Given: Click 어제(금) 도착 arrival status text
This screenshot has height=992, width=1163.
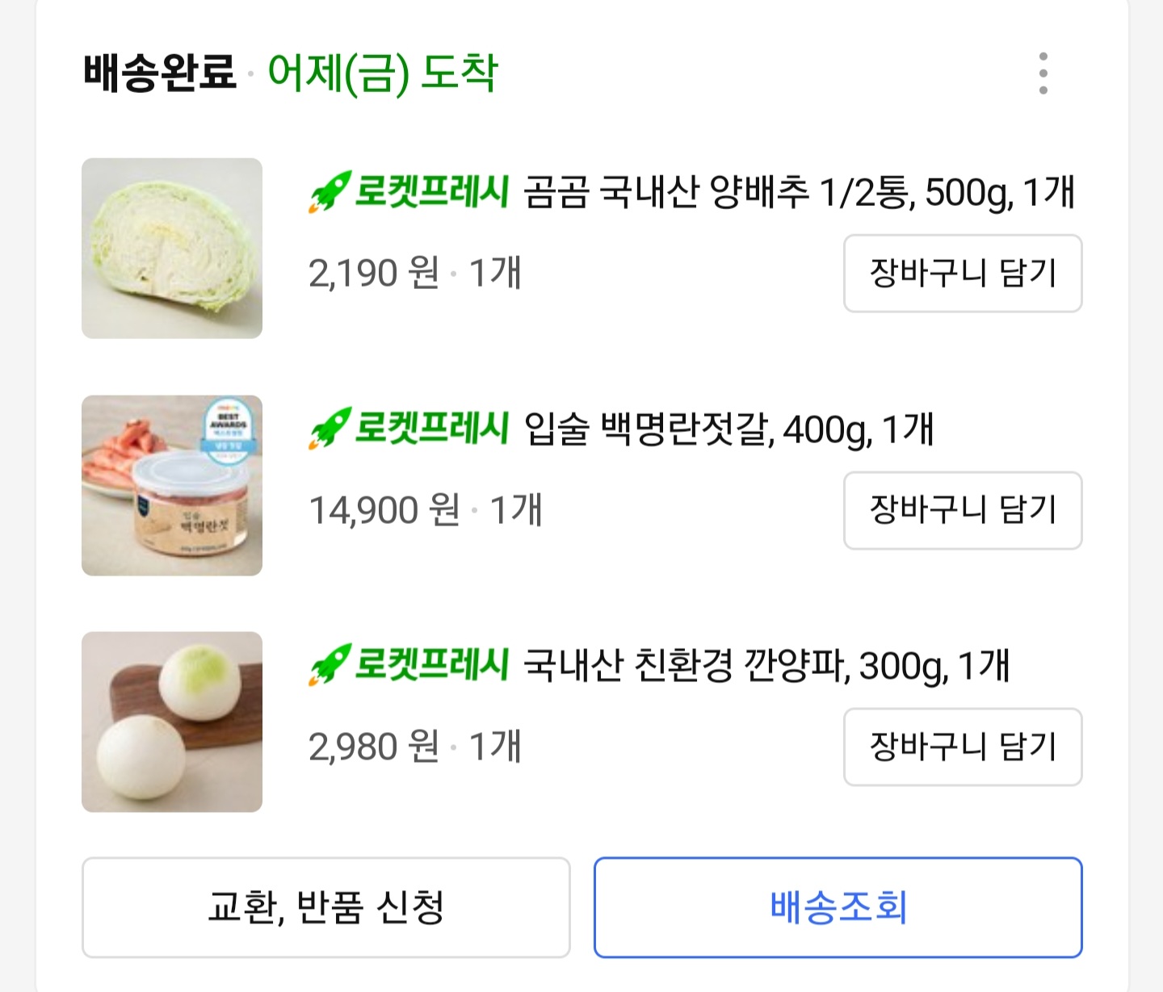Looking at the screenshot, I should pyautogui.click(x=381, y=73).
